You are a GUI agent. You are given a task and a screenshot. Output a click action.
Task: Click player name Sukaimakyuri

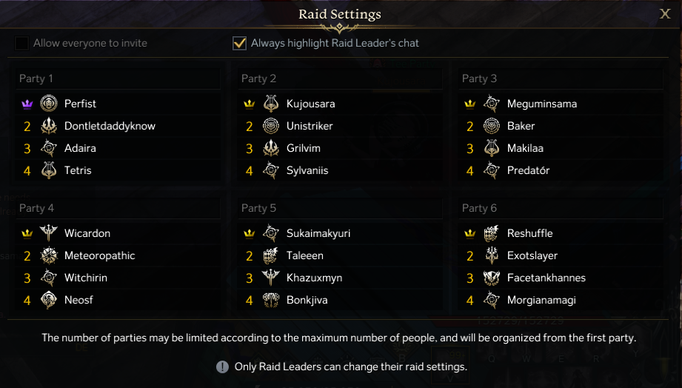(x=318, y=233)
